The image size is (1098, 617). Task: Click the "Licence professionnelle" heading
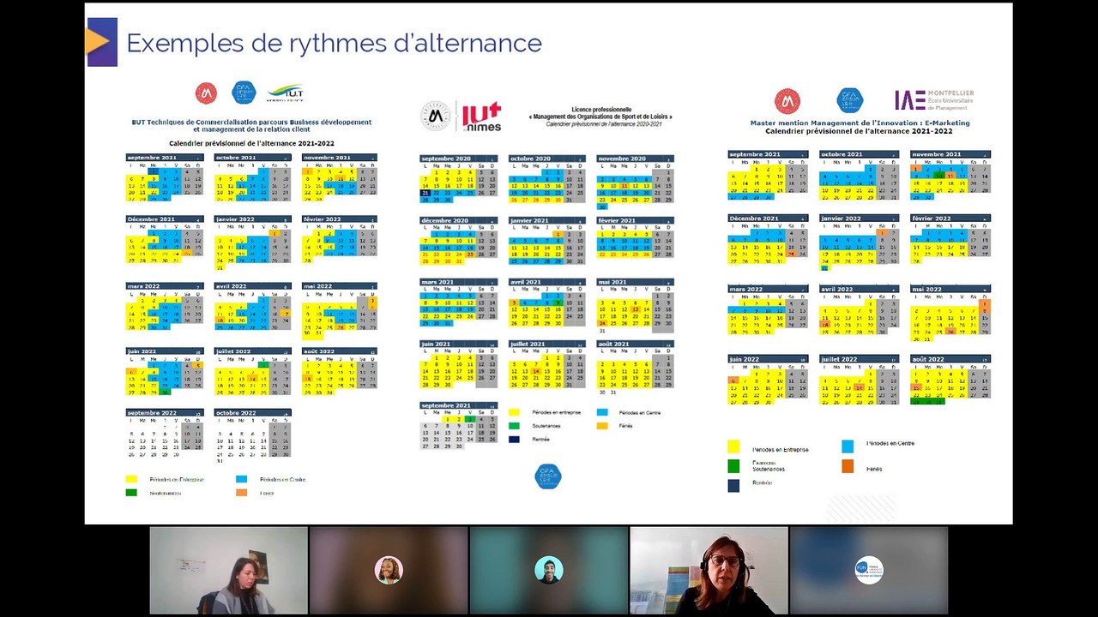(600, 110)
